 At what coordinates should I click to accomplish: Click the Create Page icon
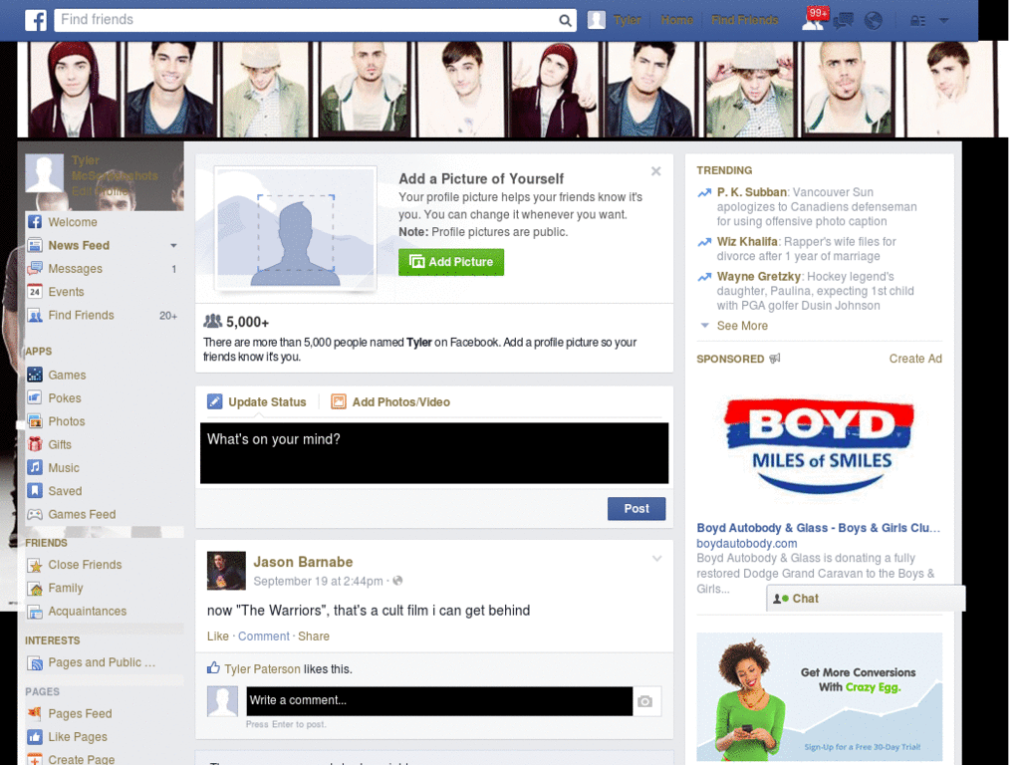35,759
